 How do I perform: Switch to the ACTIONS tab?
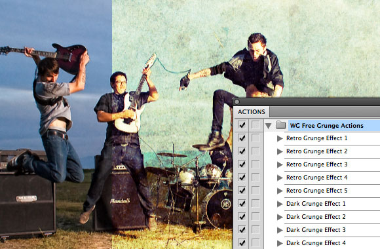coord(252,112)
